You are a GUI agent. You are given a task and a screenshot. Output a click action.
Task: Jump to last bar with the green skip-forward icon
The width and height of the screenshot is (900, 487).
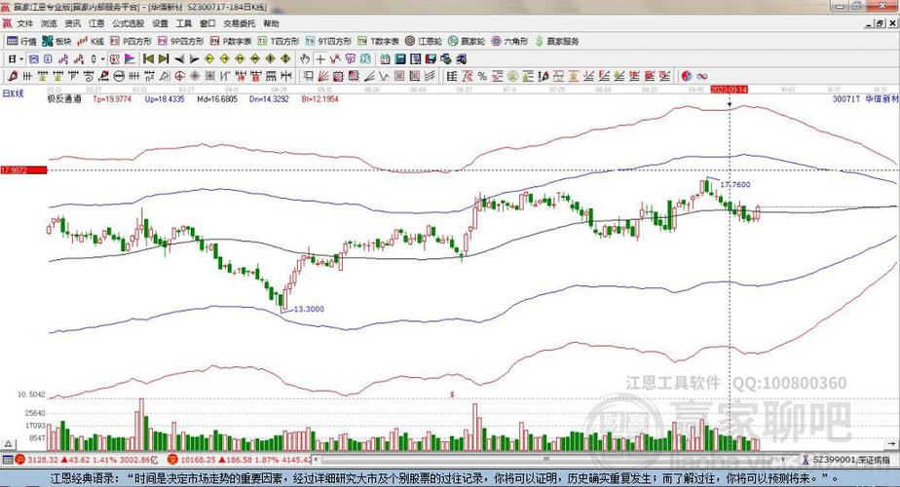tap(164, 58)
